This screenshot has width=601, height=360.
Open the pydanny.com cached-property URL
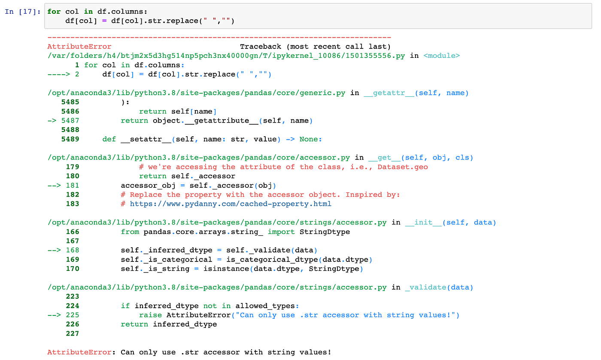(231, 204)
